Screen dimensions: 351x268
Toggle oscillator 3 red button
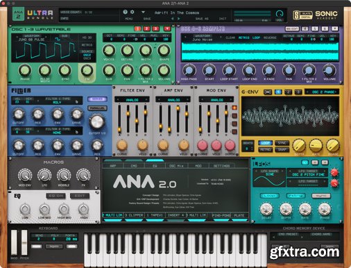(155, 28)
